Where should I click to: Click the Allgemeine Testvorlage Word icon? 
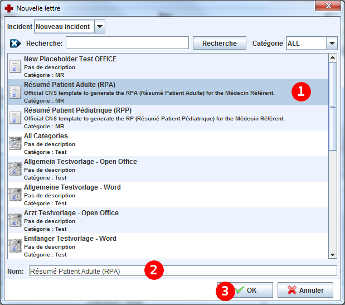(x=15, y=195)
